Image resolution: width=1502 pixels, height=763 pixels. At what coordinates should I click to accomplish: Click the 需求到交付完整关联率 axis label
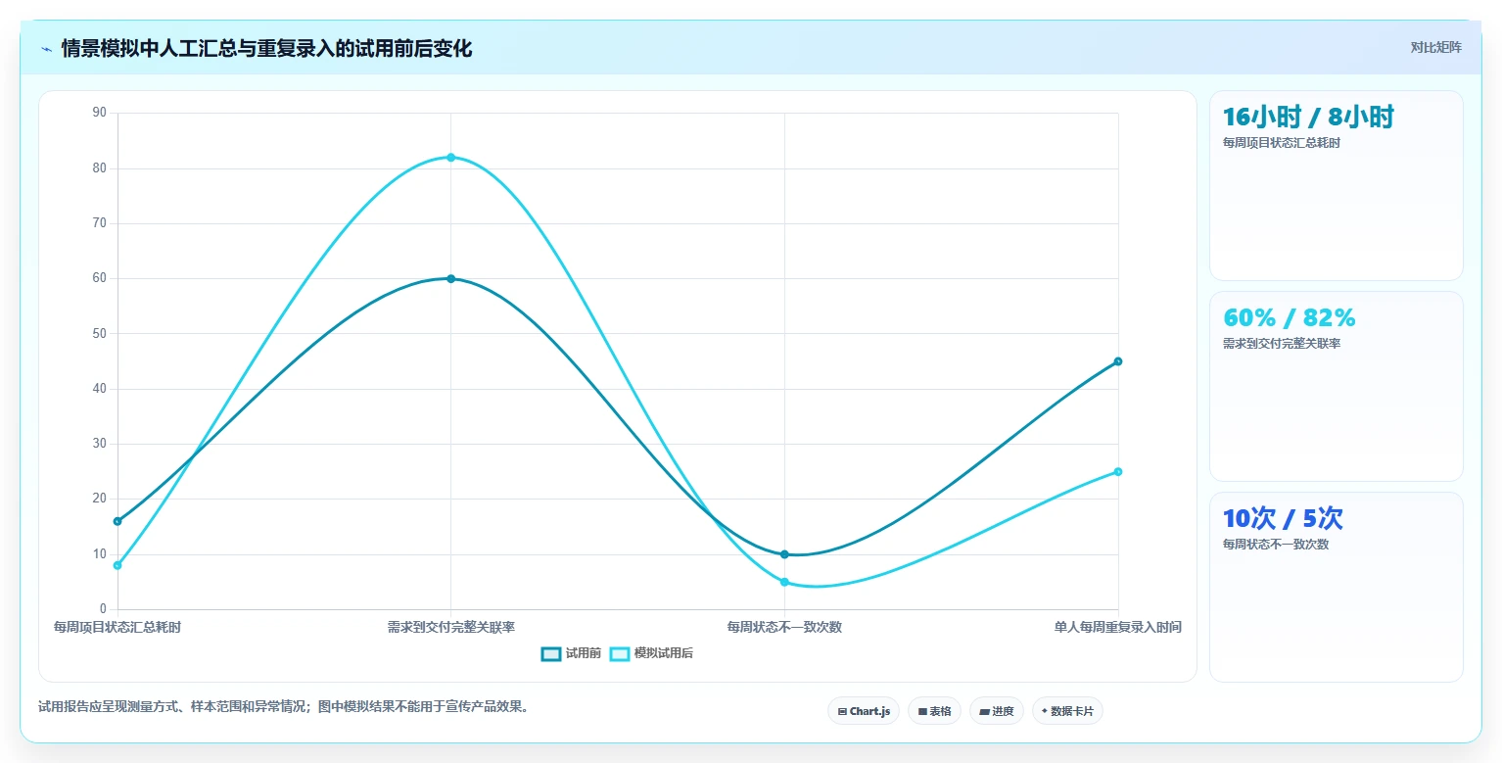click(x=451, y=627)
